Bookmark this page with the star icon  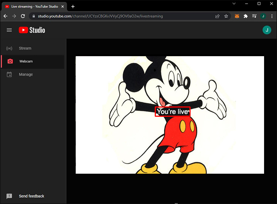point(226,16)
